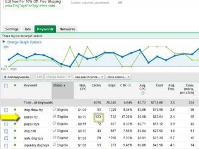
Task: Check the box for dog chew toy
Action: [6, 110]
